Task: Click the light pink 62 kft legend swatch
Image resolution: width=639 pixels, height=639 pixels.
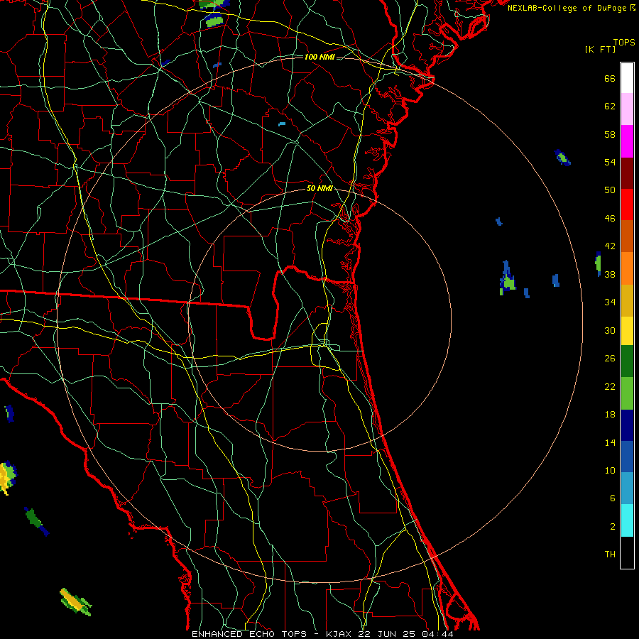Action: coord(627,109)
